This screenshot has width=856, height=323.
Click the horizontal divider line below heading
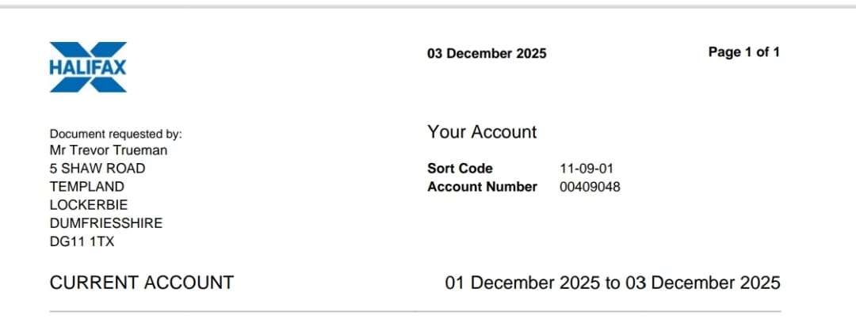click(415, 312)
